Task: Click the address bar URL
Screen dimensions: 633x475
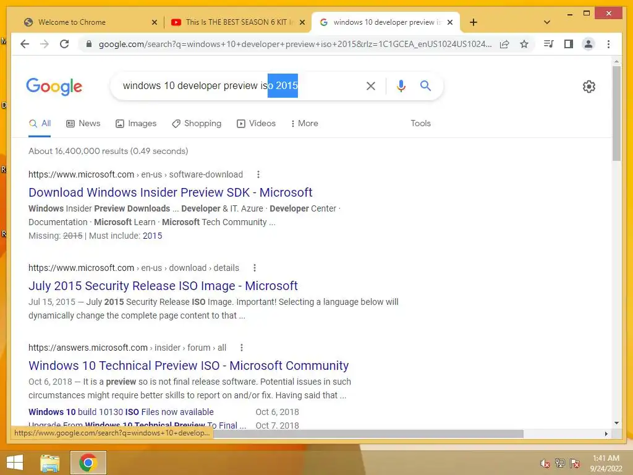Action: (295, 44)
